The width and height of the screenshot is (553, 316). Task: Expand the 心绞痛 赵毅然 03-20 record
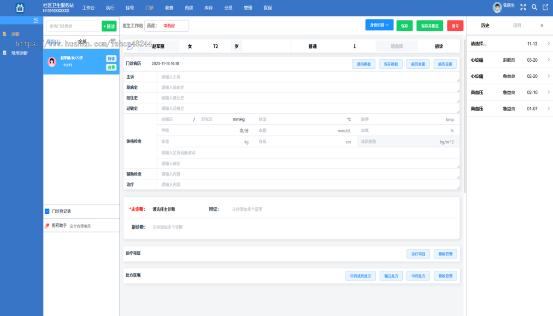point(548,60)
